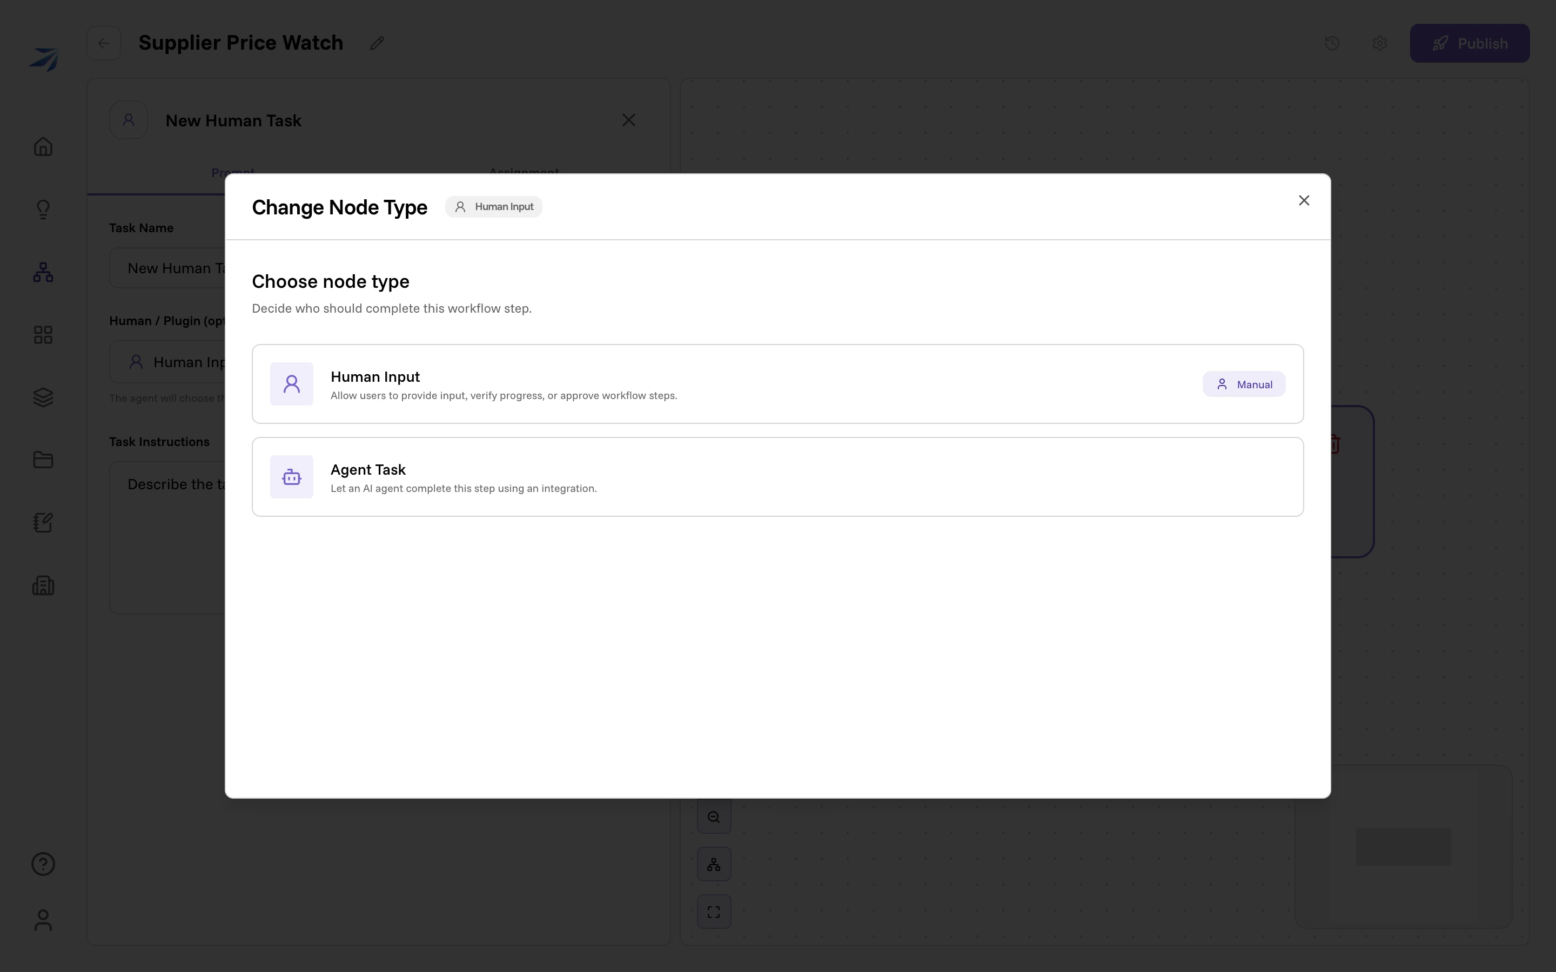The height and width of the screenshot is (972, 1556).
Task: Close the Change Node Type dialog
Action: [1303, 200]
